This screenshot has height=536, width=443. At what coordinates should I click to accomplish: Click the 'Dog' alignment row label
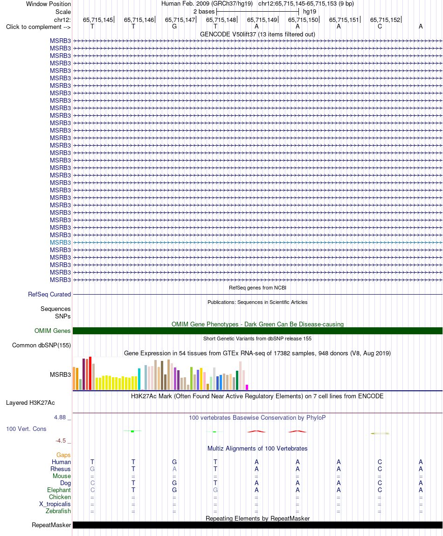tap(66, 483)
